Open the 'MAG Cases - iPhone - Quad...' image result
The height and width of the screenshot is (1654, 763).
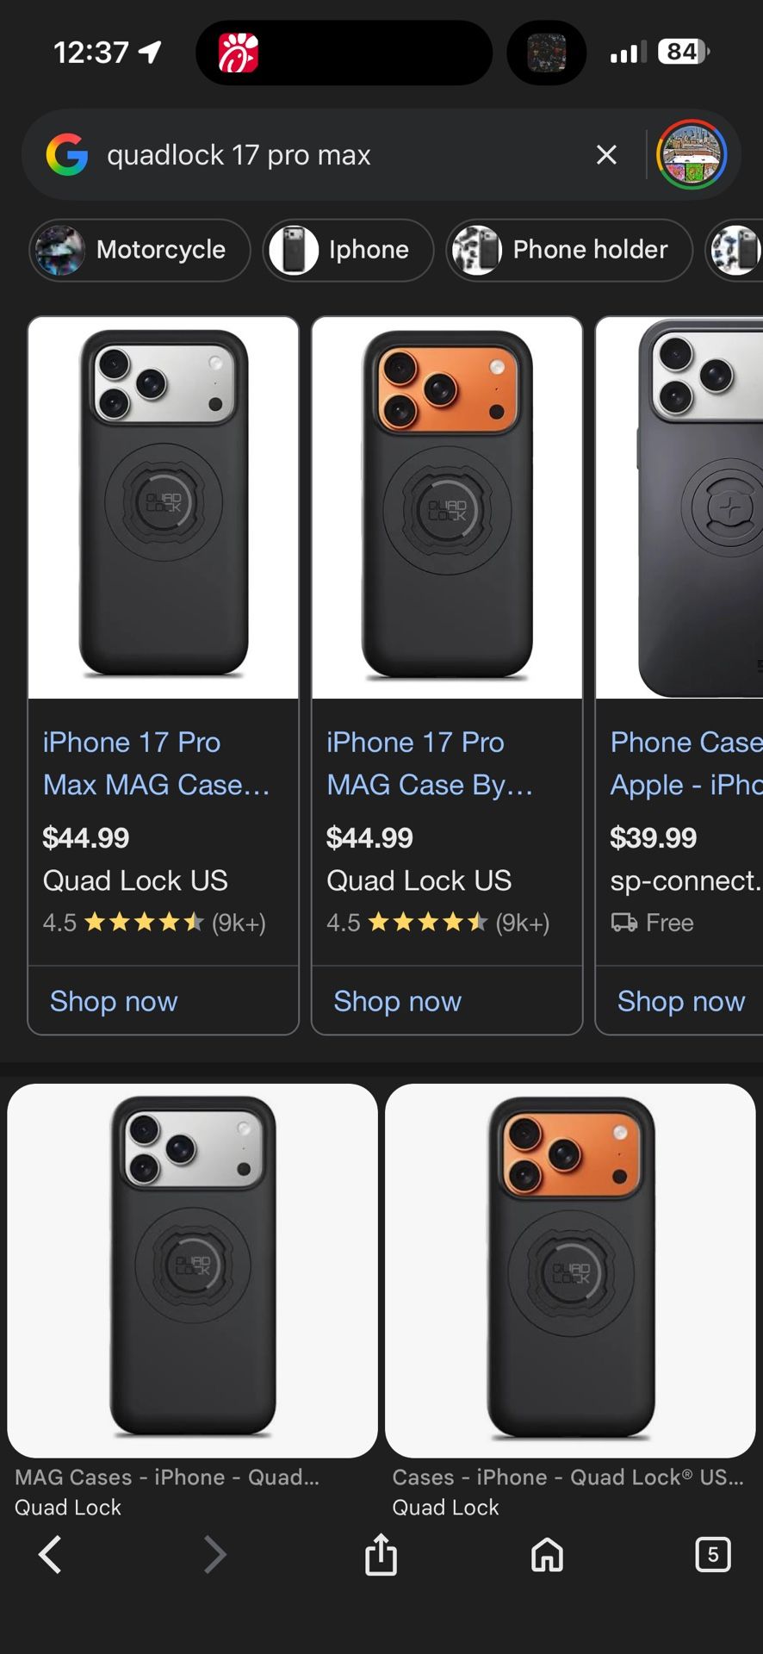pos(192,1271)
